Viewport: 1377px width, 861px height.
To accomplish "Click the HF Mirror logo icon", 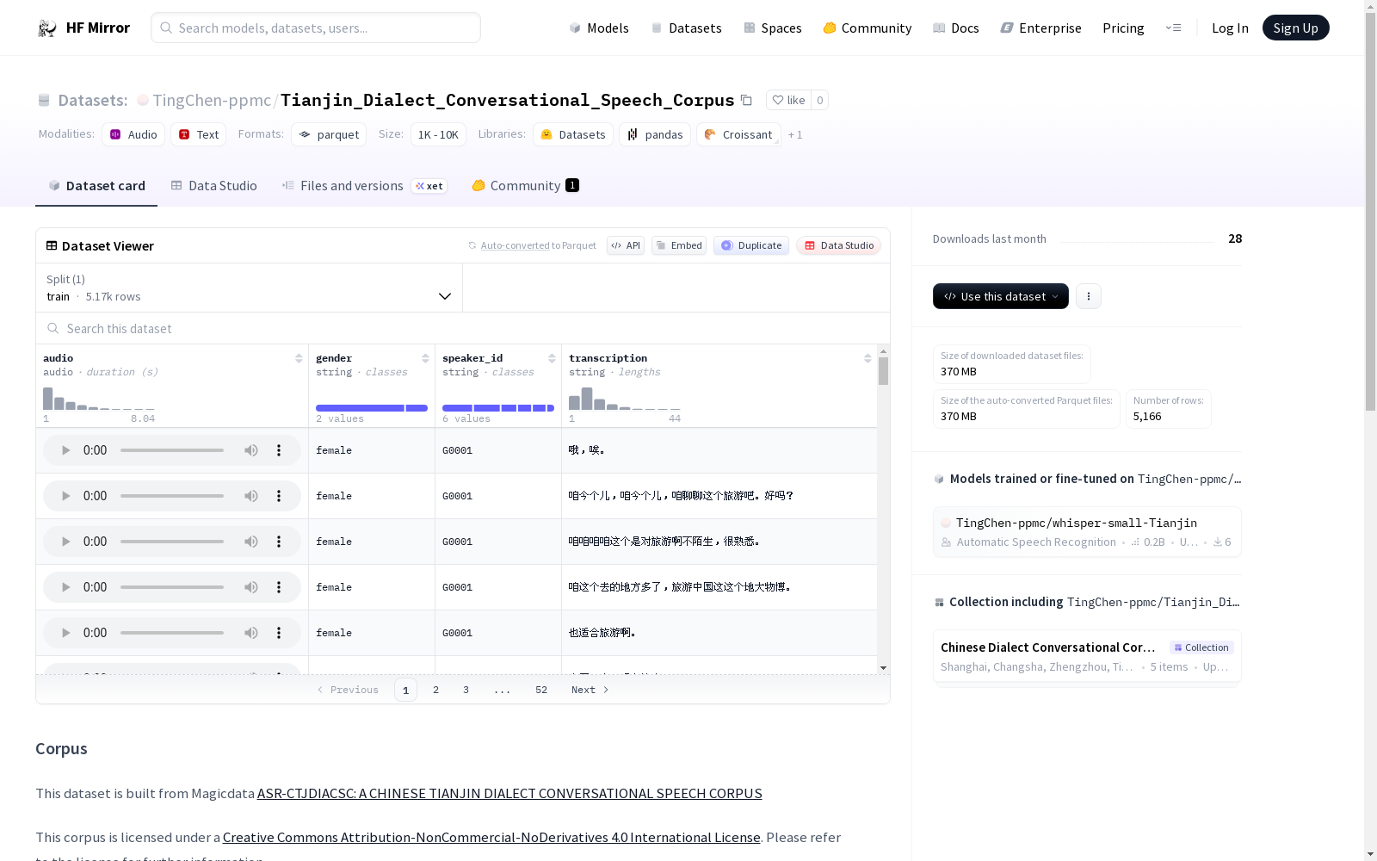I will click(46, 28).
